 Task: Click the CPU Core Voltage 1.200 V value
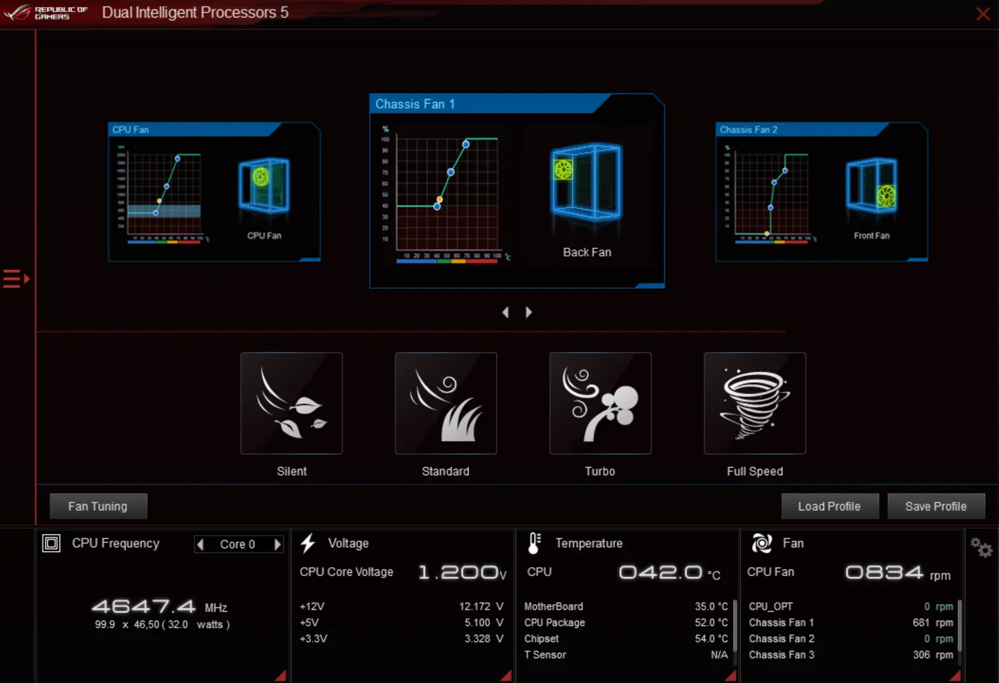click(x=463, y=572)
